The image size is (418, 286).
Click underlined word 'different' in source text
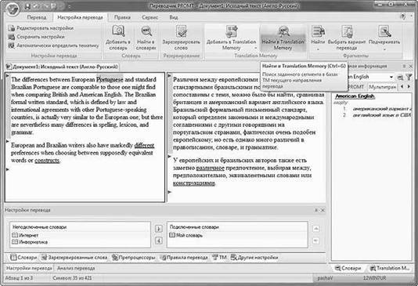144,145
